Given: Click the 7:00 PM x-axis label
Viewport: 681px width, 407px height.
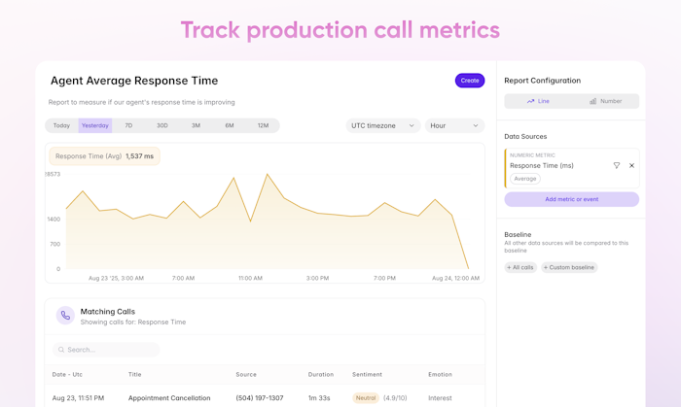Looking at the screenshot, I should click(x=384, y=278).
